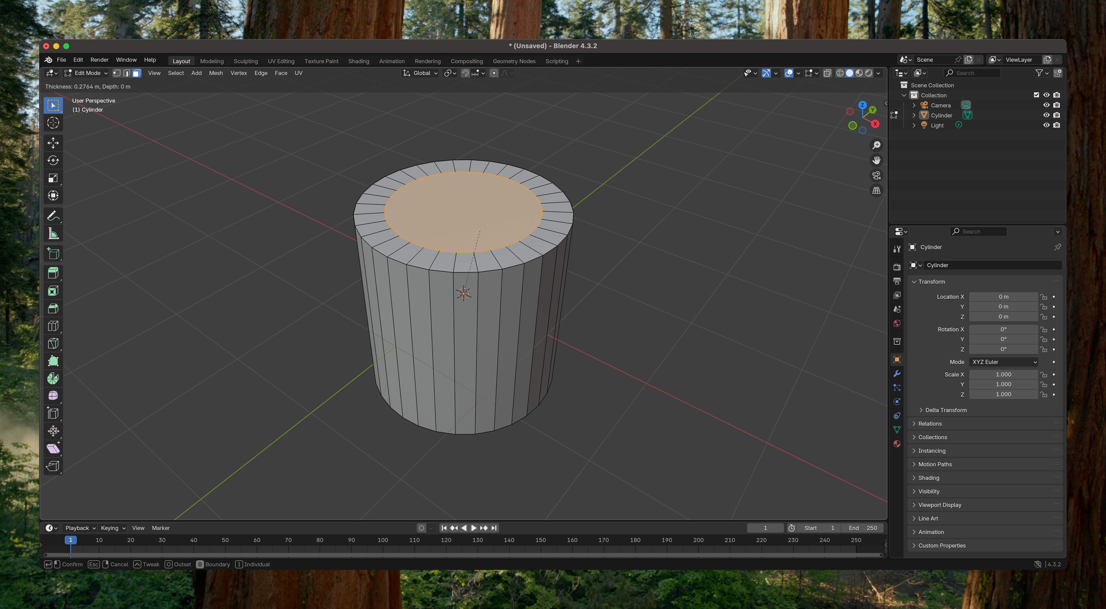Toggle lock on Scale Z
Screen dimensions: 1106x609
(1044, 394)
